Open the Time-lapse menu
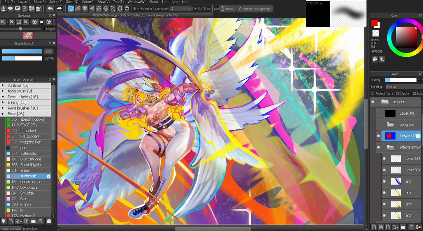 170,2
